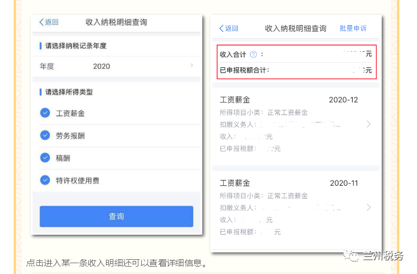Image resolution: width=417 pixels, height=274 pixels.
Task: Open 2020-12 salary record chevron arrow
Action: coord(369,124)
